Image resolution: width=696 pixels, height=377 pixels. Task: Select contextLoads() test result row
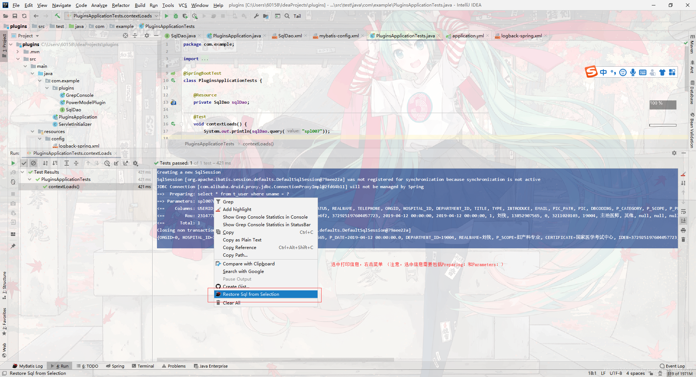(85, 187)
